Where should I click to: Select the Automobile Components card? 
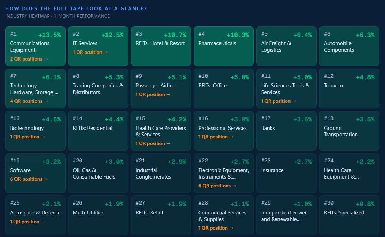pos(349,46)
